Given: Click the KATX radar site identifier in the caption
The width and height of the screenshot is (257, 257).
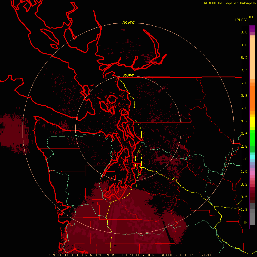Looking at the screenshot, I should [167, 255].
